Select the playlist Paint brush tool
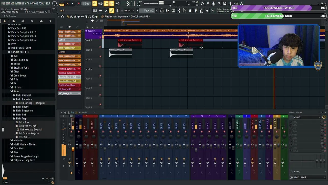Viewport: 328px width, 185px height. 72,16
